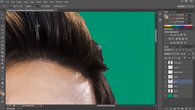Add a Levels adjustment
This screenshot has width=195, height=110.
click(x=175, y=35)
